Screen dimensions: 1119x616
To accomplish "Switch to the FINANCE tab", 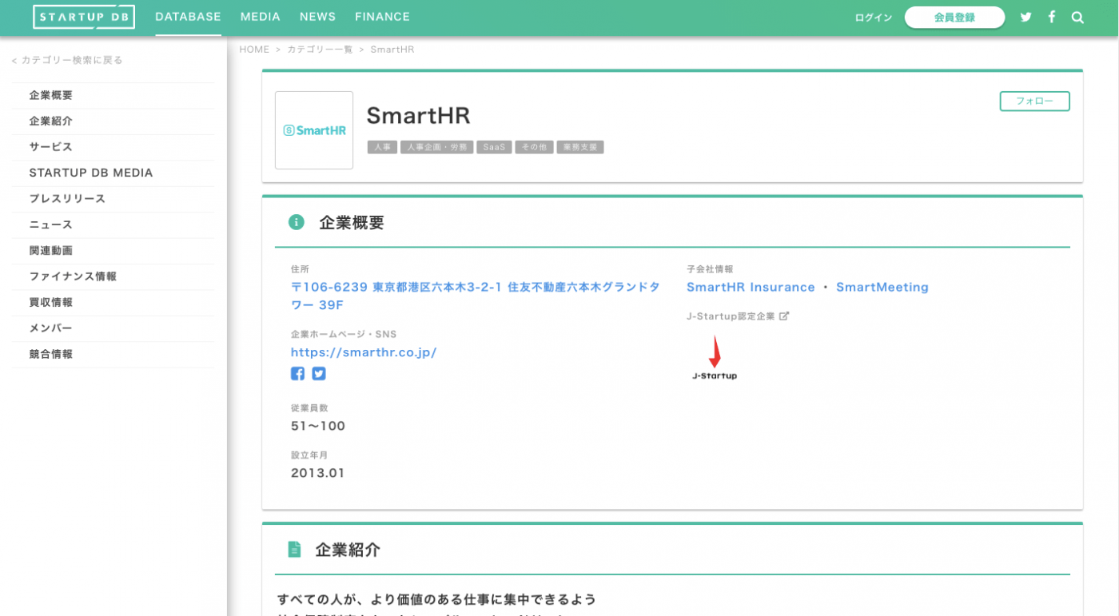I will click(383, 17).
